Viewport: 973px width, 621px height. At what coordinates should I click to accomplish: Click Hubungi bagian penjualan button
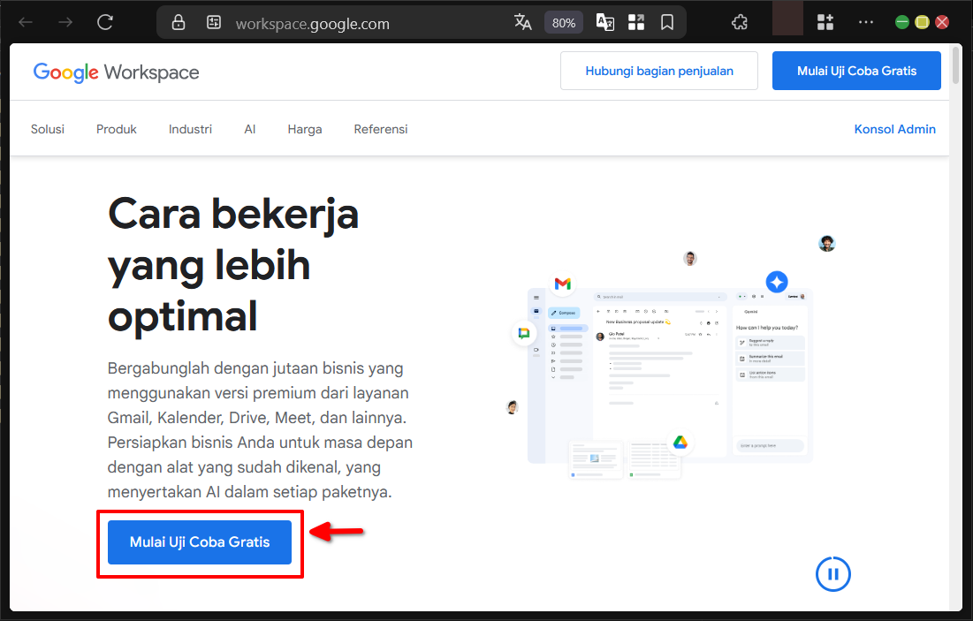pos(659,71)
